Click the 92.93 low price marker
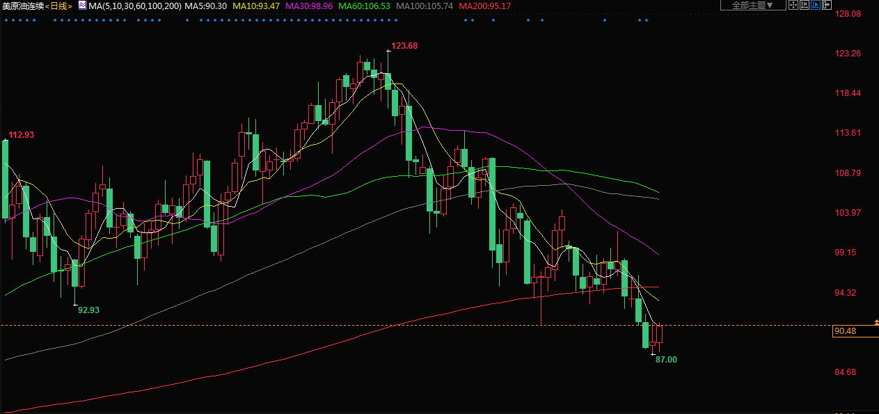 [x=88, y=310]
